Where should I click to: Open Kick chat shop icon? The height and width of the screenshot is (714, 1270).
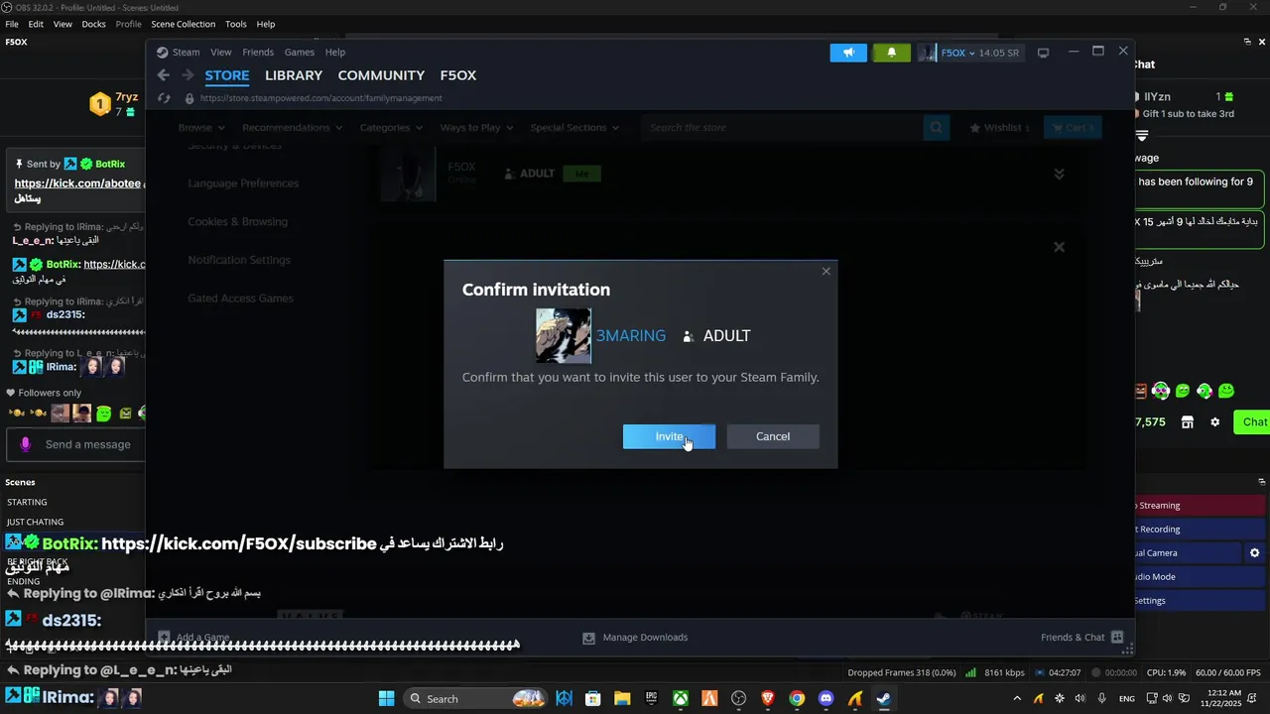click(x=1187, y=422)
